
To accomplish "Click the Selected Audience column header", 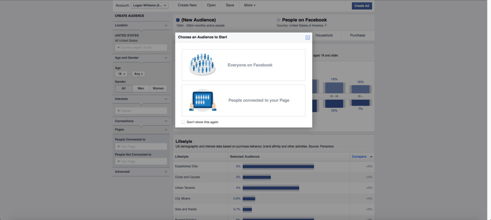I will pyautogui.click(x=245, y=157).
